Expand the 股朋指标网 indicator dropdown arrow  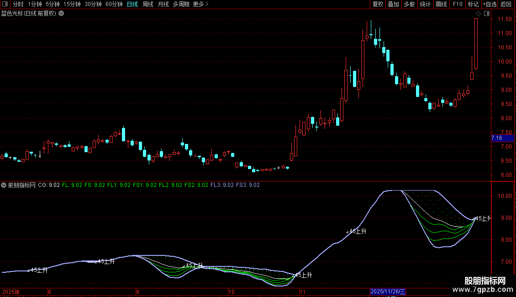pos(4,185)
